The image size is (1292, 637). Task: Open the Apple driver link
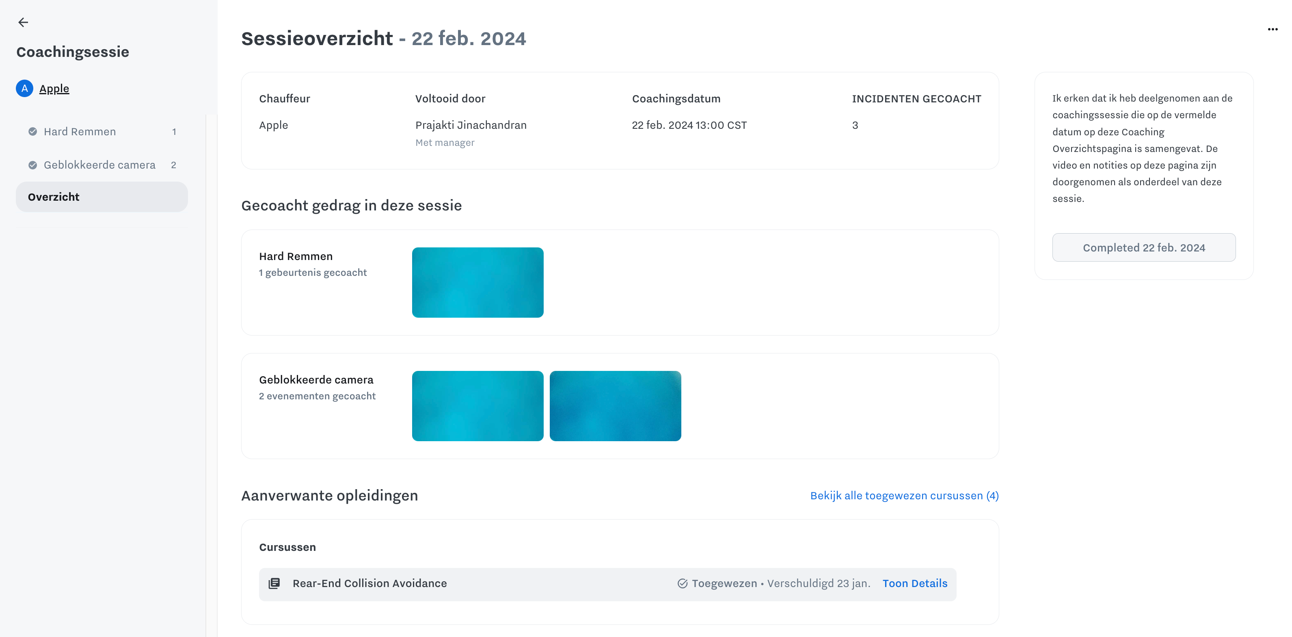click(54, 88)
